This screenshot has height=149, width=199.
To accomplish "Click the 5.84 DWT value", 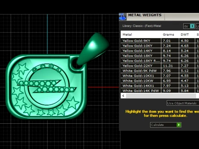I will click(184, 91).
